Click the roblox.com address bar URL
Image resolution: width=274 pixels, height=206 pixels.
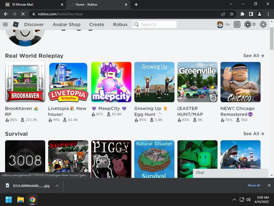[60, 14]
